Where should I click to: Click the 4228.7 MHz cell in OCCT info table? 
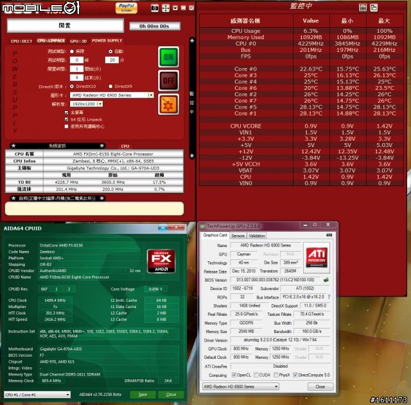coord(67,182)
